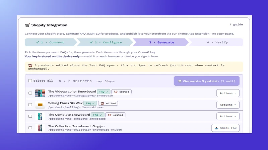Click Selling Plans Ski Wax title
The width and height of the screenshot is (268, 150).
coord(65,103)
